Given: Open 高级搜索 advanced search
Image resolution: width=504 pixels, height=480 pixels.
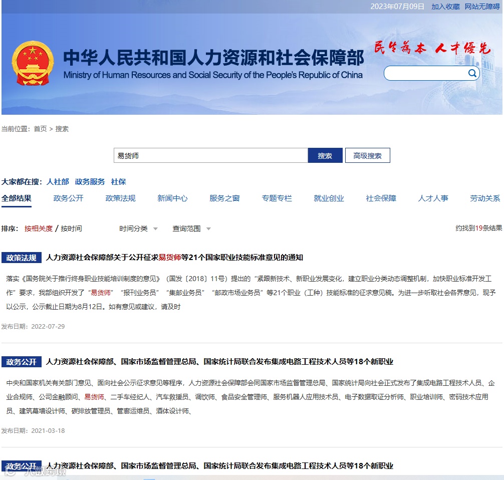Looking at the screenshot, I should pyautogui.click(x=367, y=156).
